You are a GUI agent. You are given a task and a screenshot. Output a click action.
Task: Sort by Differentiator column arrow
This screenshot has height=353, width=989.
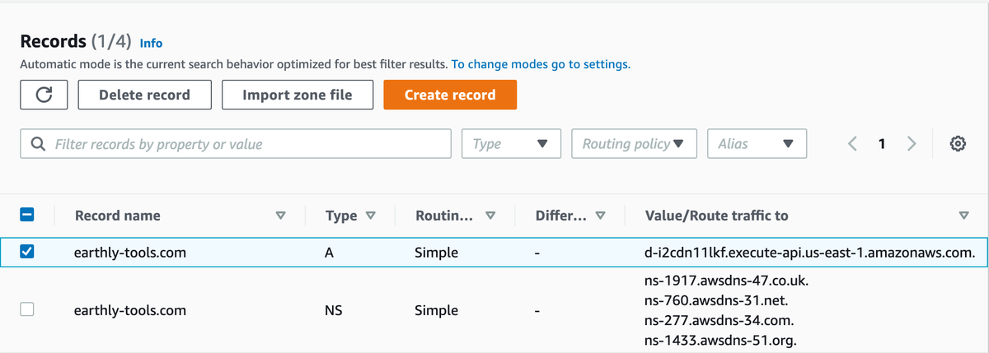coord(600,216)
